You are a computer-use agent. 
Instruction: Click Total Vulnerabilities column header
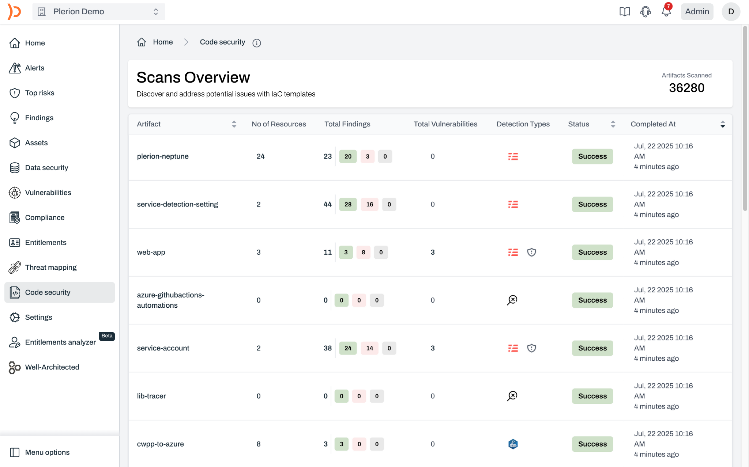point(445,124)
